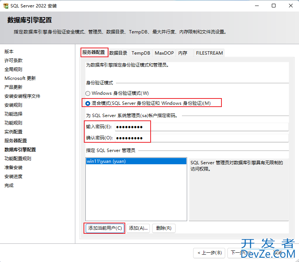Click 功能规则 step in sidebar
Image resolution: width=299 pixels, height=262 pixels.
click(13, 123)
